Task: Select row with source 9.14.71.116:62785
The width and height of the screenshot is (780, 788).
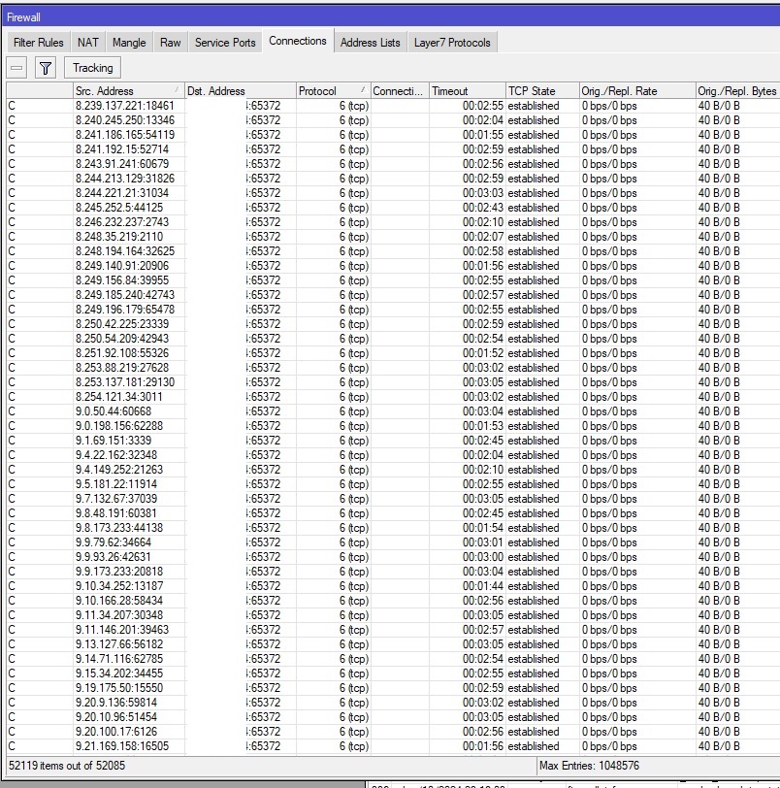Action: [x=393, y=659]
